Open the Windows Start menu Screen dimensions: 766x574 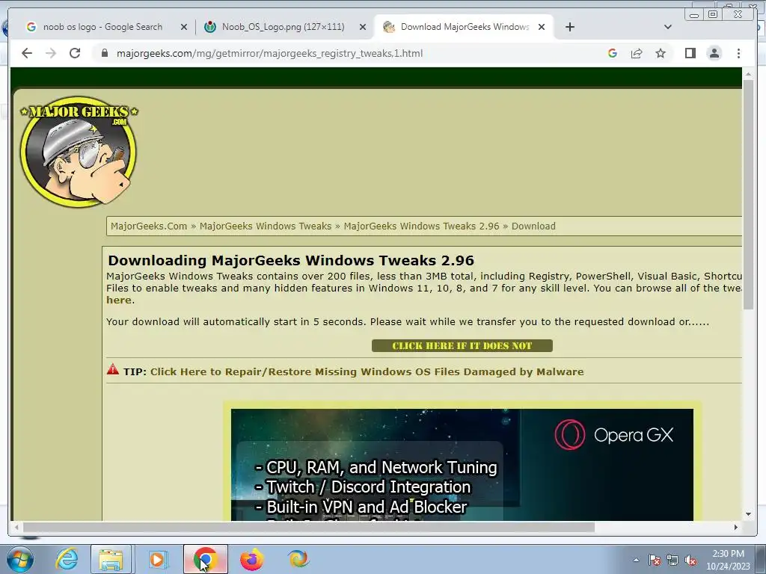pyautogui.click(x=19, y=559)
